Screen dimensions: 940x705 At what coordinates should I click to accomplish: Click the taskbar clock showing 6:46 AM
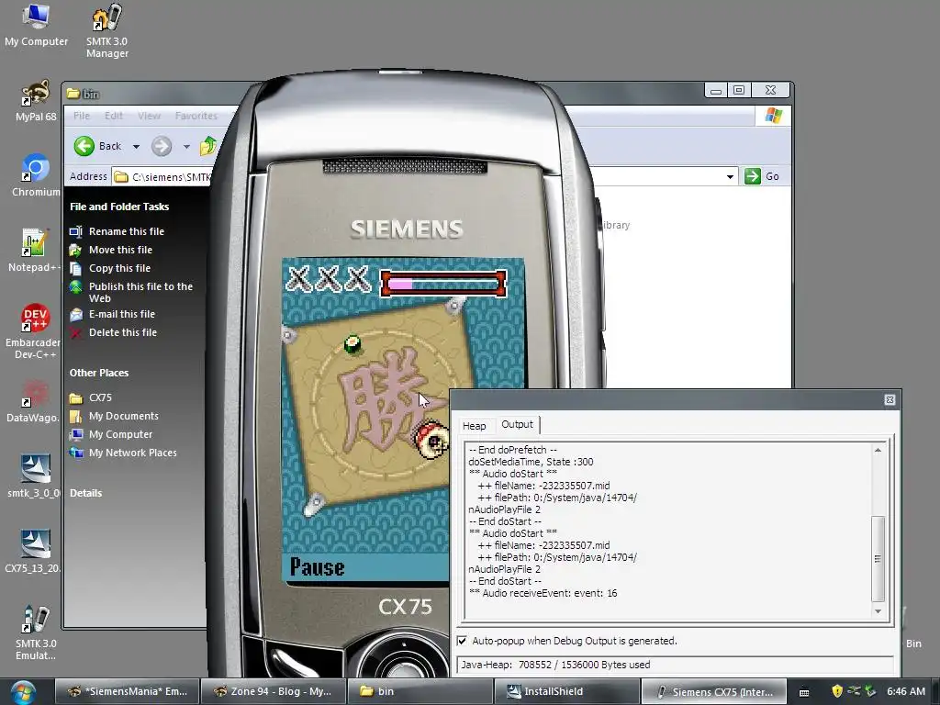(906, 692)
